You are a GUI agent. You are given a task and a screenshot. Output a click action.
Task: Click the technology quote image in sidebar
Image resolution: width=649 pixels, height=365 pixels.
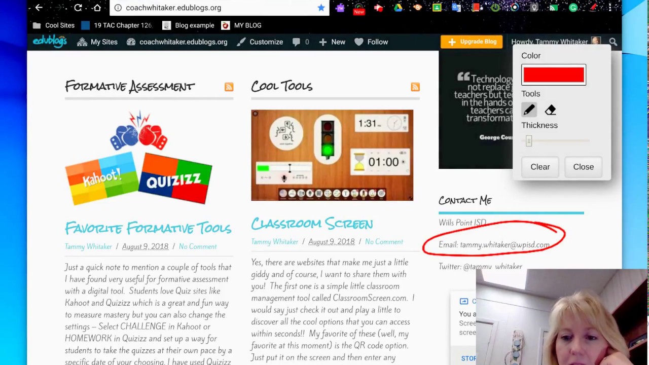tap(476, 109)
